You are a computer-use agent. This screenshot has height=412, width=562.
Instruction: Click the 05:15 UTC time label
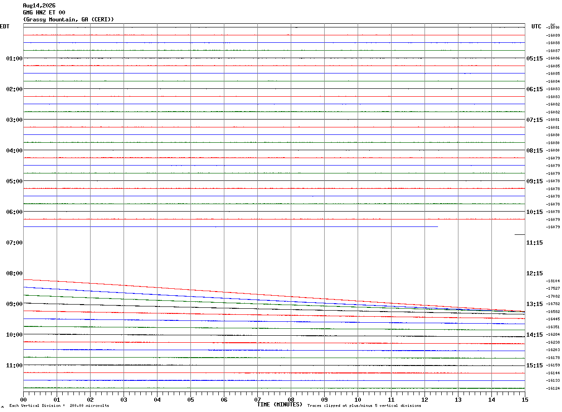point(535,59)
